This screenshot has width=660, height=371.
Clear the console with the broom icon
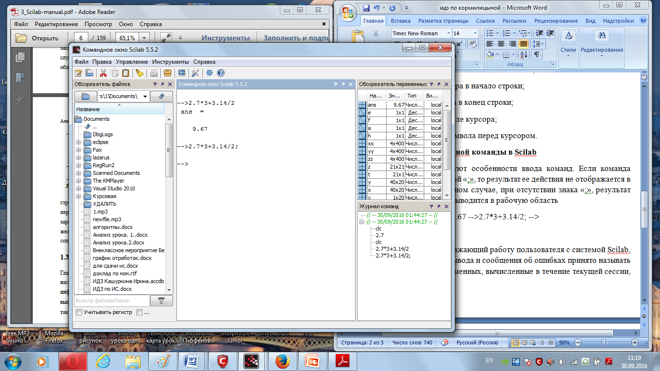tap(139, 73)
